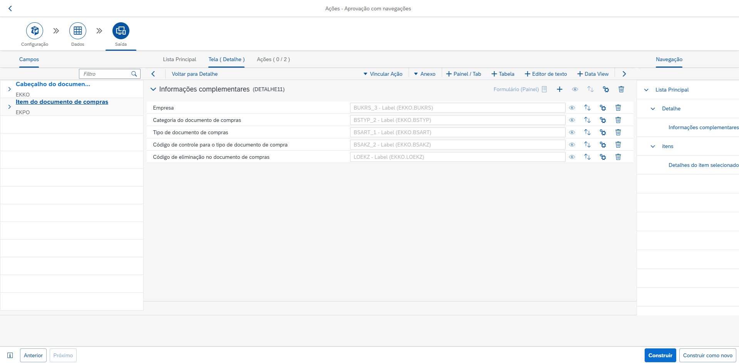Select the Saída step icon
This screenshot has width=739, height=363.
(121, 31)
